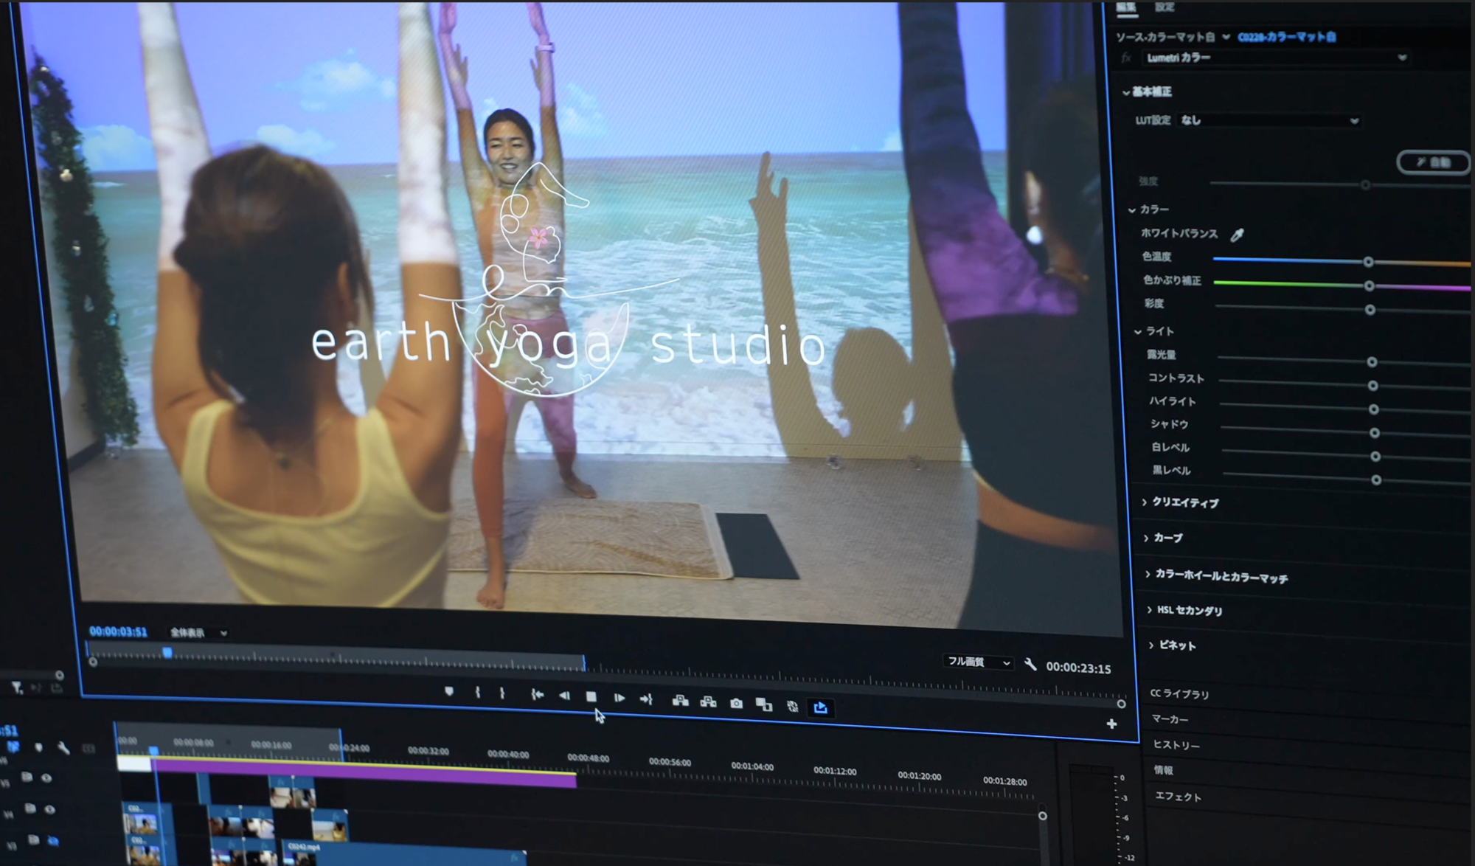Pick white balance with the eyedropper
Screen dimensions: 1475x866
pyautogui.click(x=1237, y=235)
